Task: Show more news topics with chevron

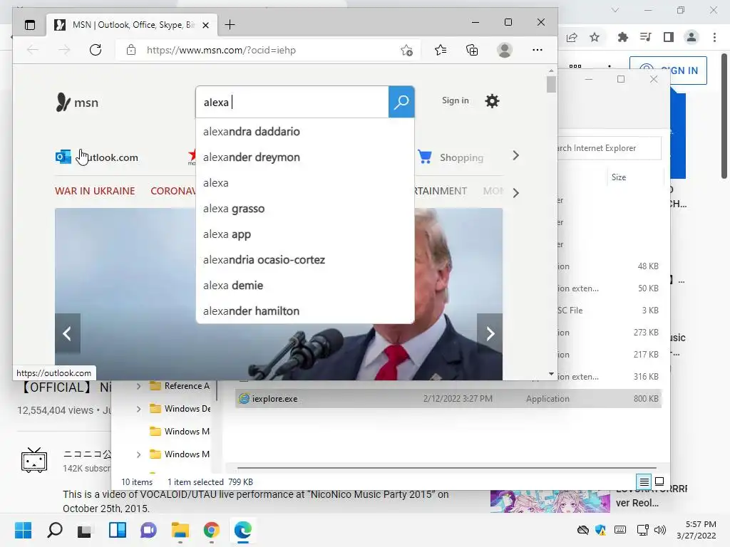Action: tap(515, 193)
